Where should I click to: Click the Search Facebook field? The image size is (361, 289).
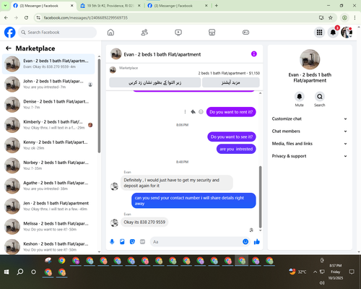(58, 33)
